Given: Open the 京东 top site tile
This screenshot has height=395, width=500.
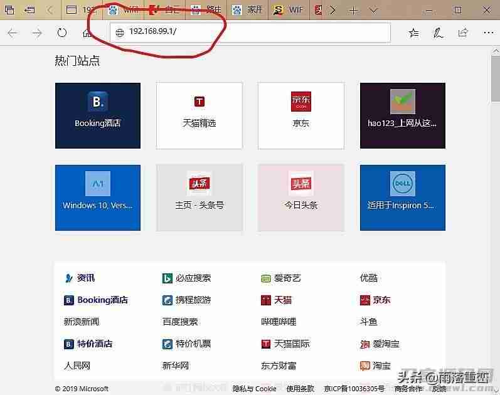Looking at the screenshot, I should click(x=301, y=116).
